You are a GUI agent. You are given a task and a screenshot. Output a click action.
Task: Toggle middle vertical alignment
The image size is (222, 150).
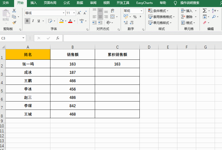(100, 11)
